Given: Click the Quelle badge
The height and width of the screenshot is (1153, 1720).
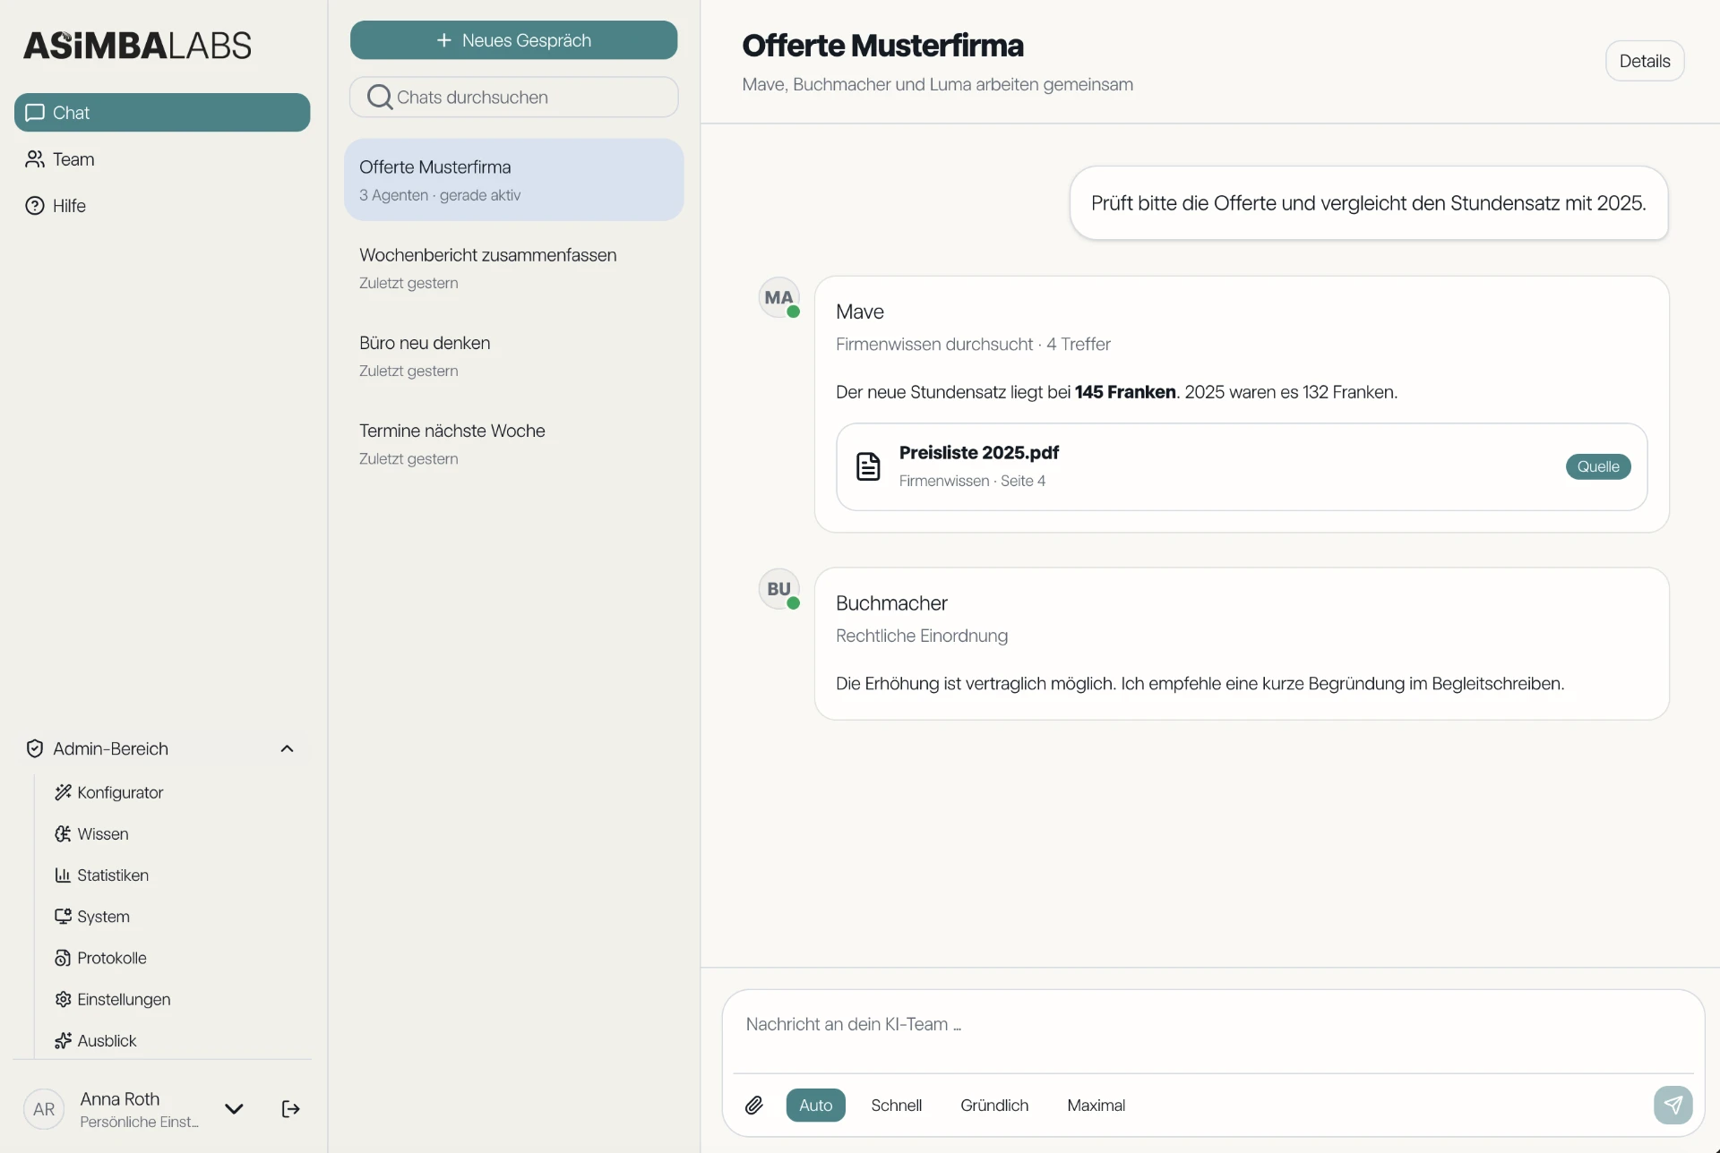Looking at the screenshot, I should point(1598,466).
